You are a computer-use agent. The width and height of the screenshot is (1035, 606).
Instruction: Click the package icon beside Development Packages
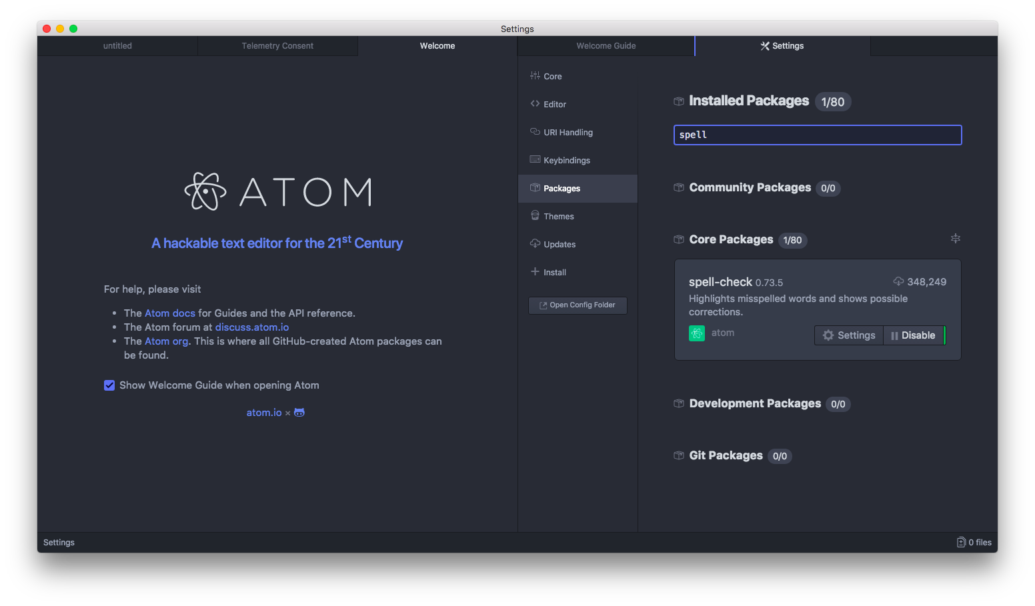(679, 403)
